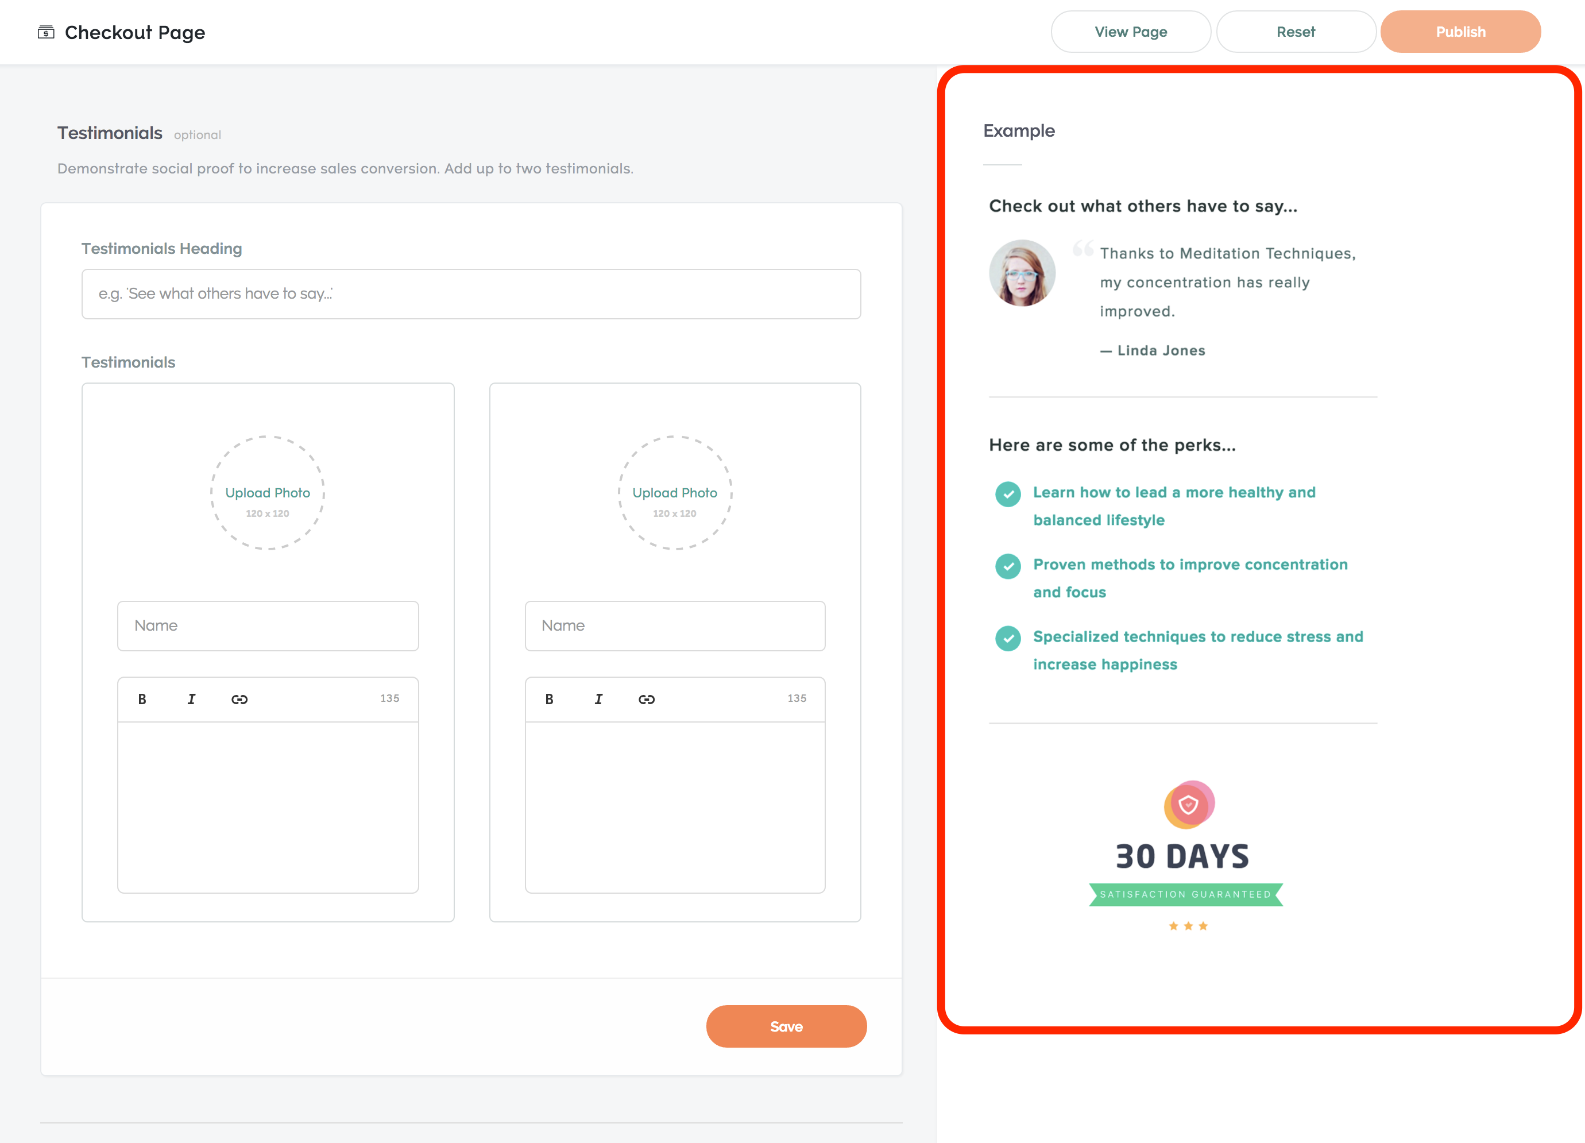This screenshot has width=1585, height=1143.
Task: Upload photo for the second testimonial
Action: pyautogui.click(x=675, y=493)
